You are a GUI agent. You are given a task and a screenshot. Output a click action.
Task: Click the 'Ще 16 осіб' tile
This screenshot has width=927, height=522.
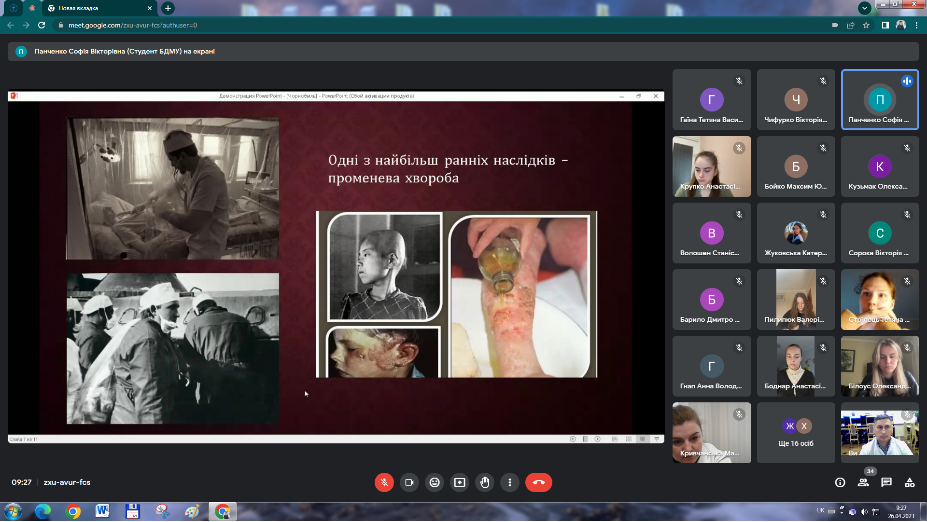[x=796, y=433]
